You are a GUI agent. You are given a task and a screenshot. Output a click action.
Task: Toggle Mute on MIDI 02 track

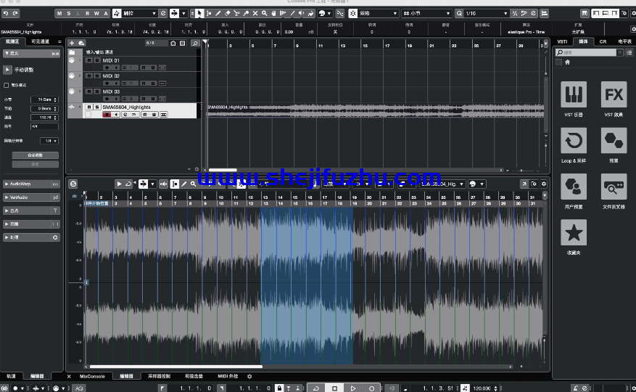(89, 76)
